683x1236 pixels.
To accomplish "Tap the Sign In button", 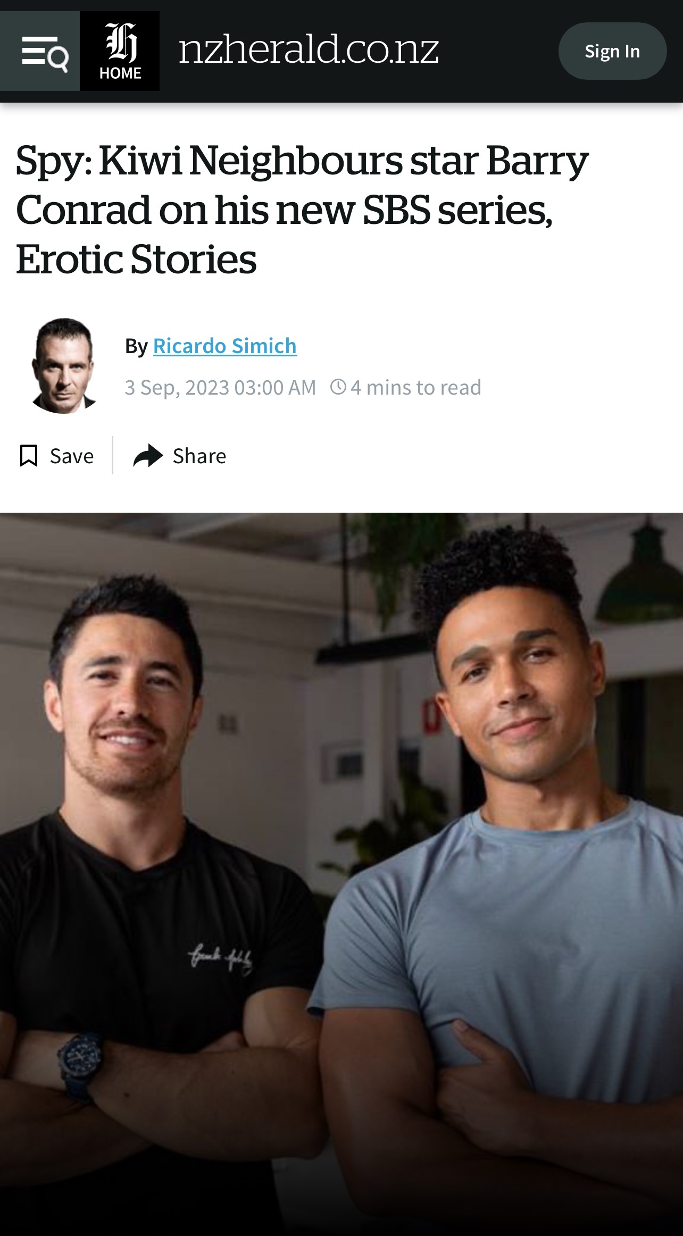I will click(612, 51).
